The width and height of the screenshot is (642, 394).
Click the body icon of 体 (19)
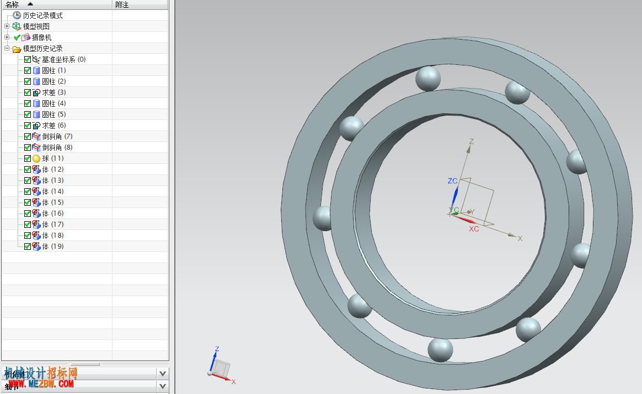[36, 247]
